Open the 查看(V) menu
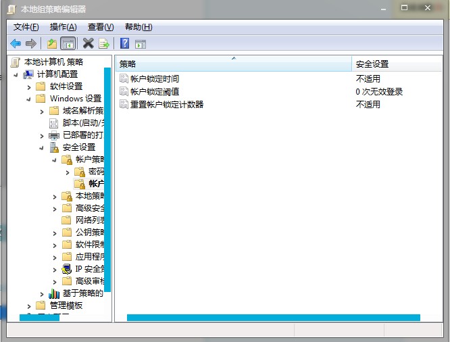The height and width of the screenshot is (342, 450). pos(100,27)
